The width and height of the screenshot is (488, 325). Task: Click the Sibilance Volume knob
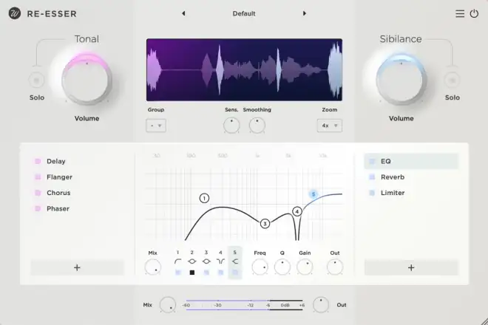[x=401, y=81]
